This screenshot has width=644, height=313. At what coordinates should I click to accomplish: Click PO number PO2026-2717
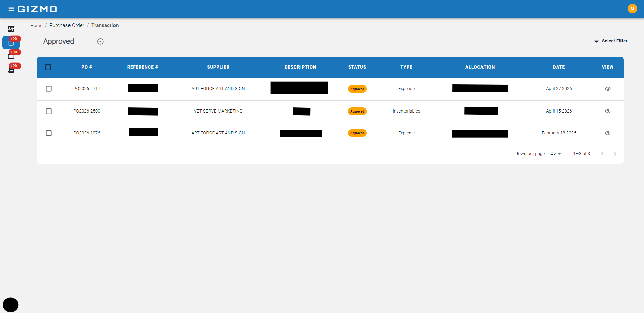pos(87,89)
